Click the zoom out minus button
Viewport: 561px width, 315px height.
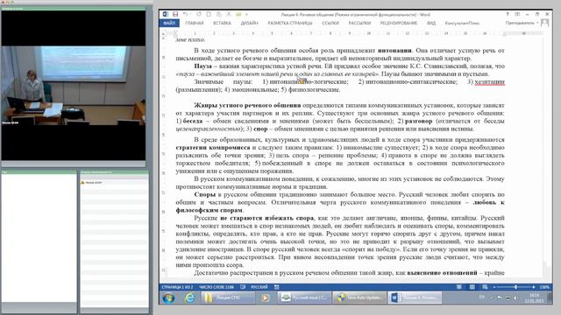coord(494,287)
